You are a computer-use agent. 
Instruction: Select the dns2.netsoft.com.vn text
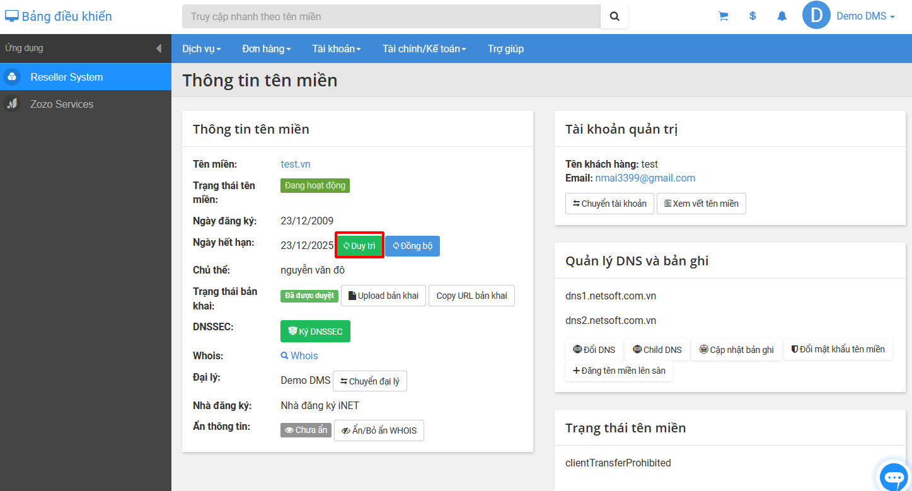[611, 320]
